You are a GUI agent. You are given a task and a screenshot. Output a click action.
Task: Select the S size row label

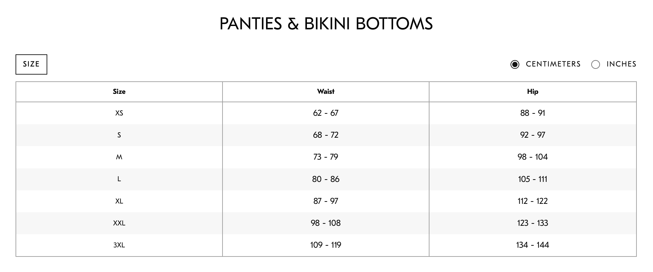click(x=119, y=135)
